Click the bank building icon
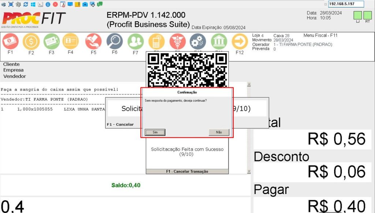Screen dimensions: 375x213 tap(219, 42)
